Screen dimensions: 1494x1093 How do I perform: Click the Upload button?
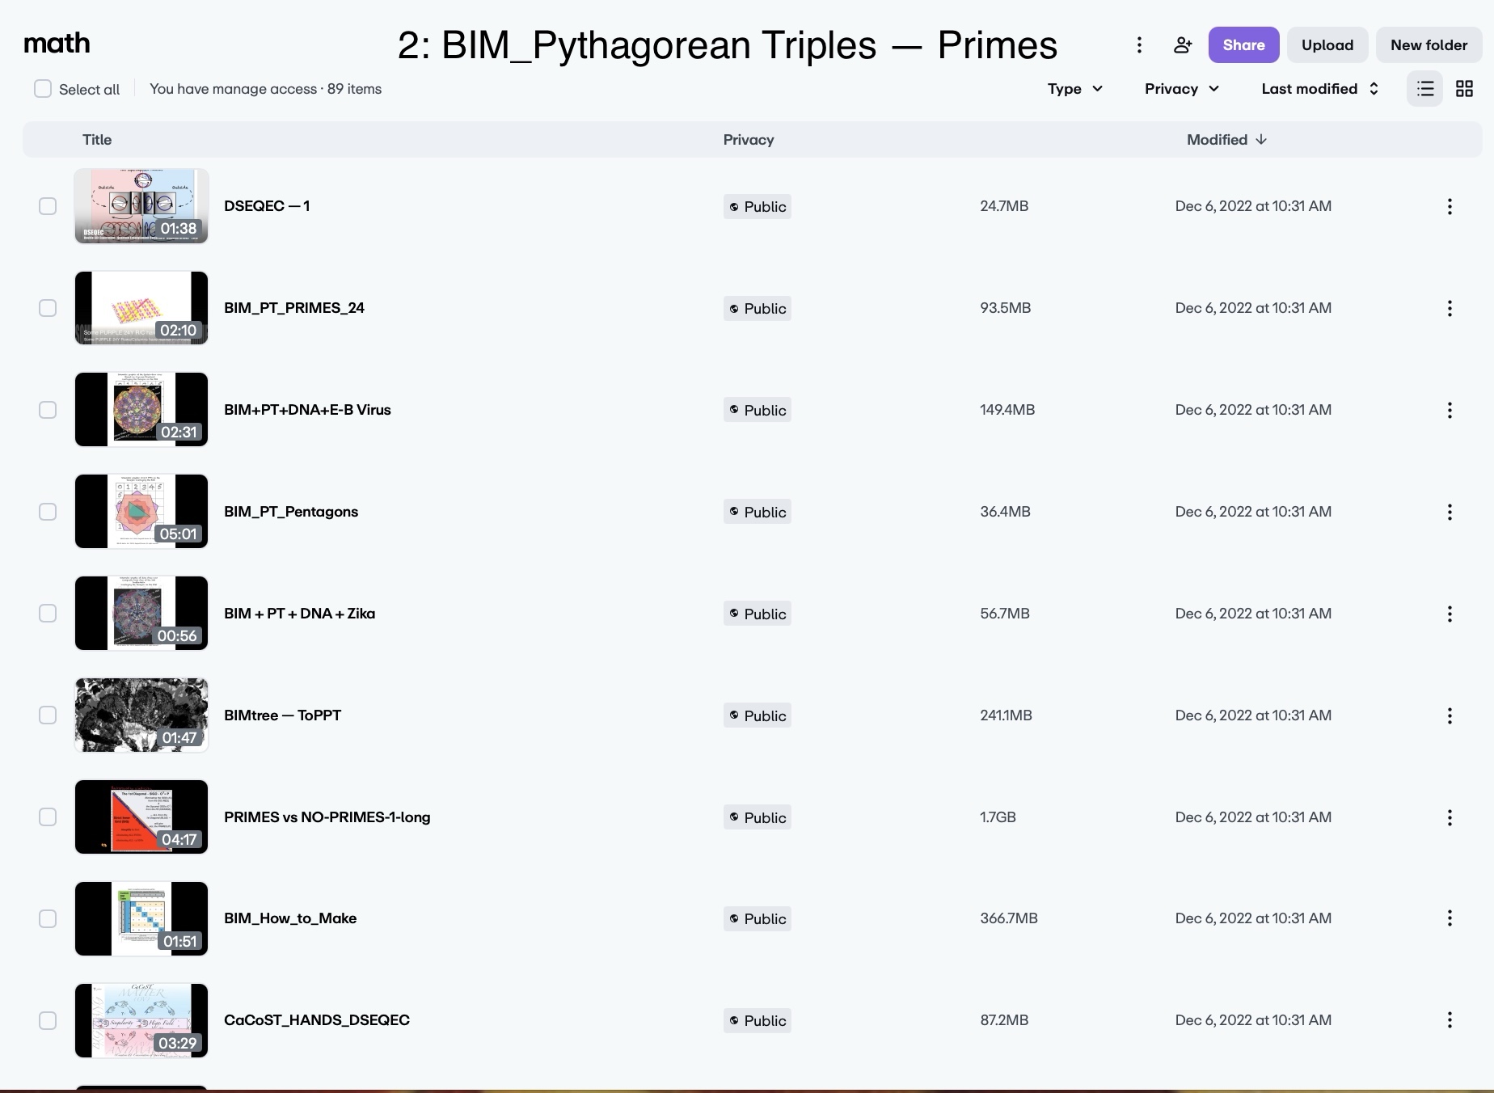1327,45
